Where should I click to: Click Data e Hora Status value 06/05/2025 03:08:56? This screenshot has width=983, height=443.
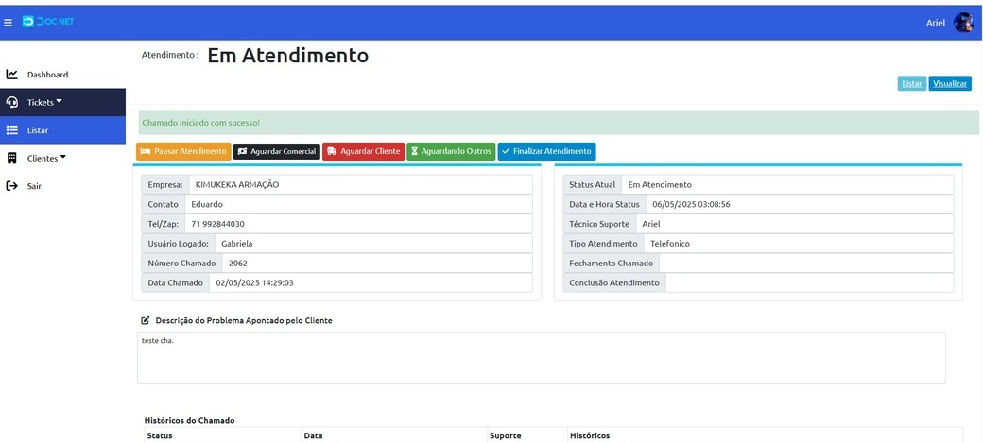tap(800, 204)
